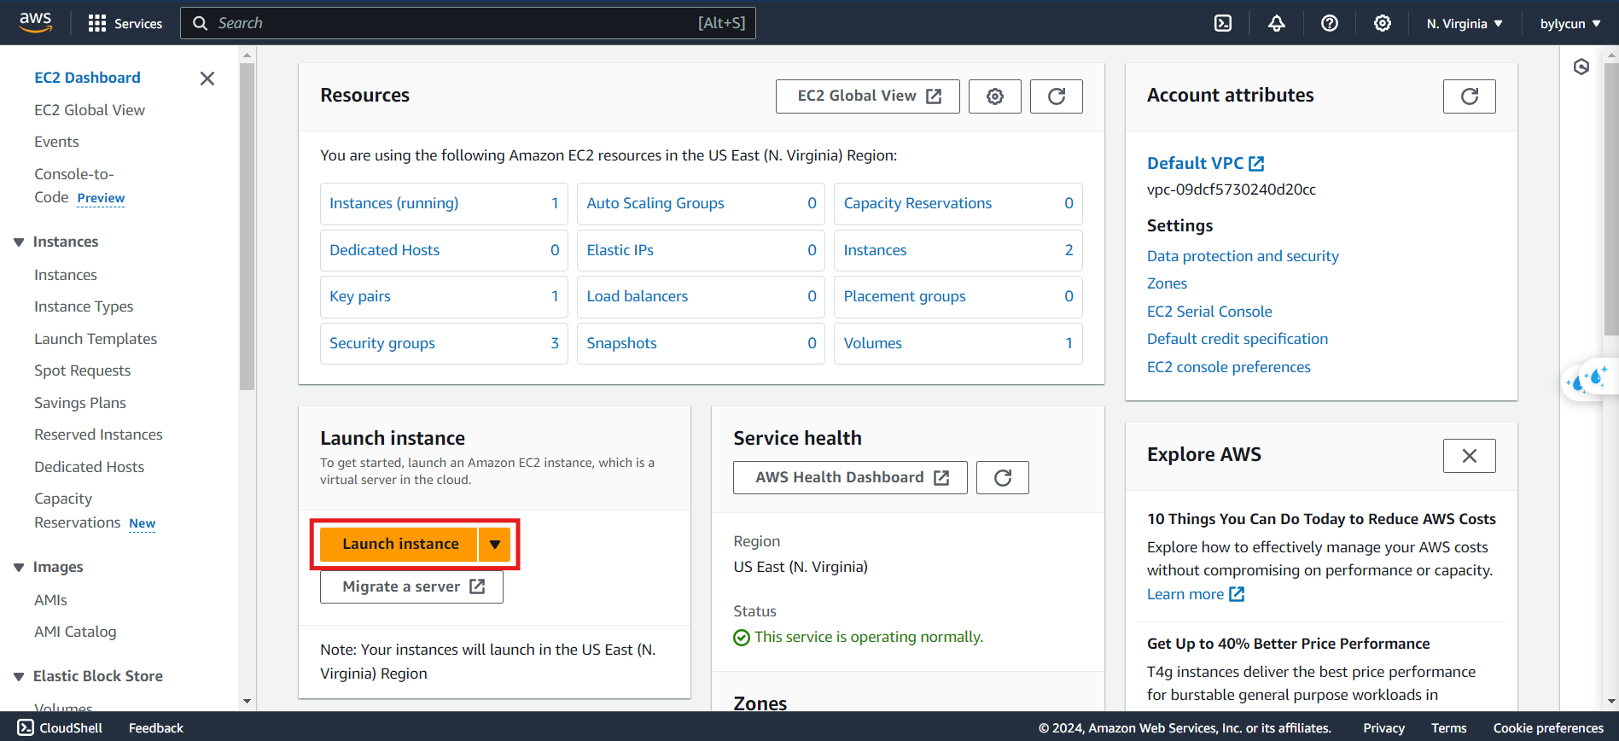The height and width of the screenshot is (741, 1619).
Task: Open Auto Scaling Groups resource link
Action: click(x=655, y=203)
